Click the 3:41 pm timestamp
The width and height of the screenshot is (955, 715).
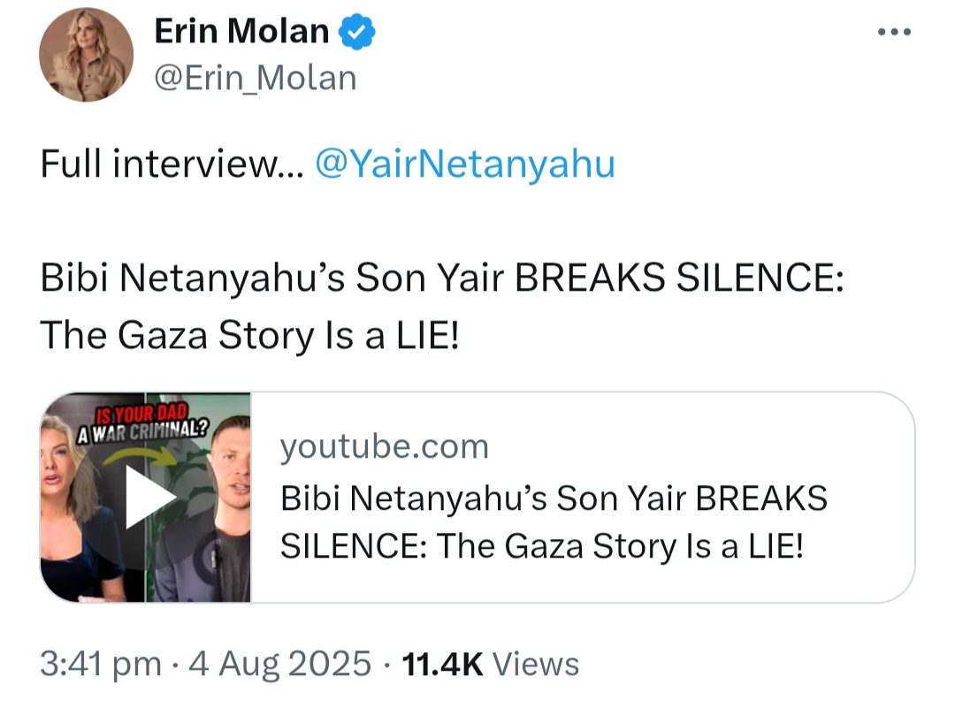[100, 664]
